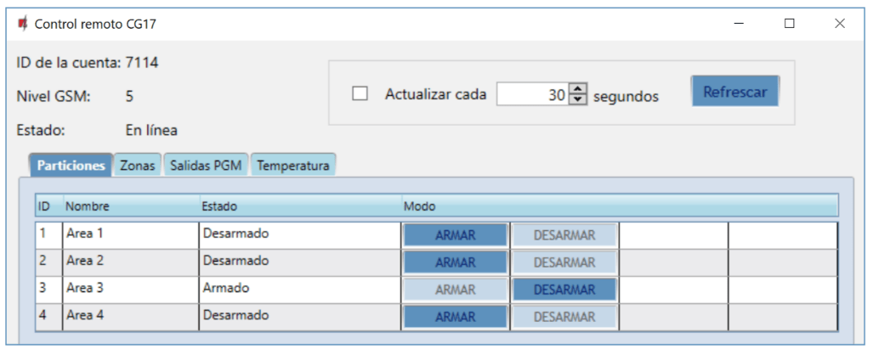
Task: Switch to the Zonas tab
Action: coord(137,166)
